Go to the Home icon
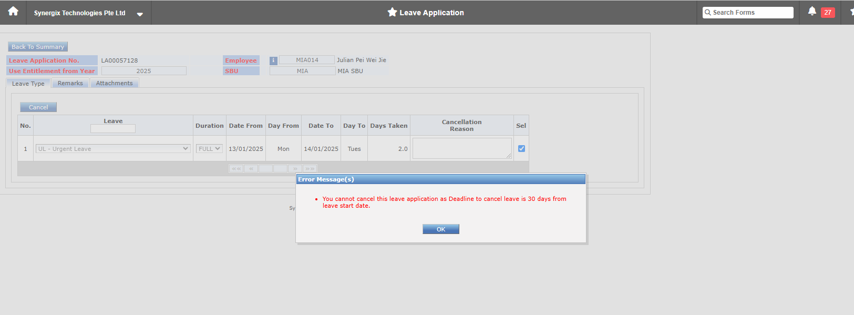The image size is (854, 315). 13,12
